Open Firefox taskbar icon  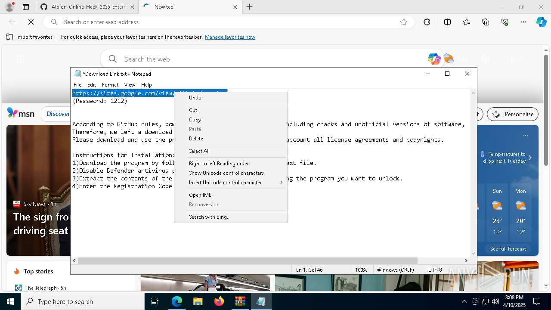point(219,301)
